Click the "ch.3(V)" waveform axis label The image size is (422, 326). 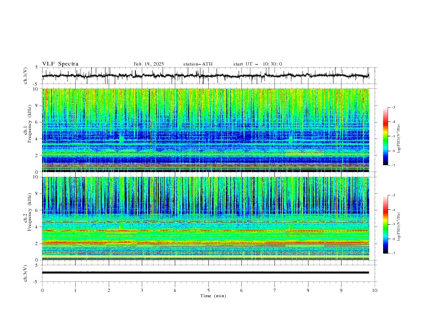(26, 273)
